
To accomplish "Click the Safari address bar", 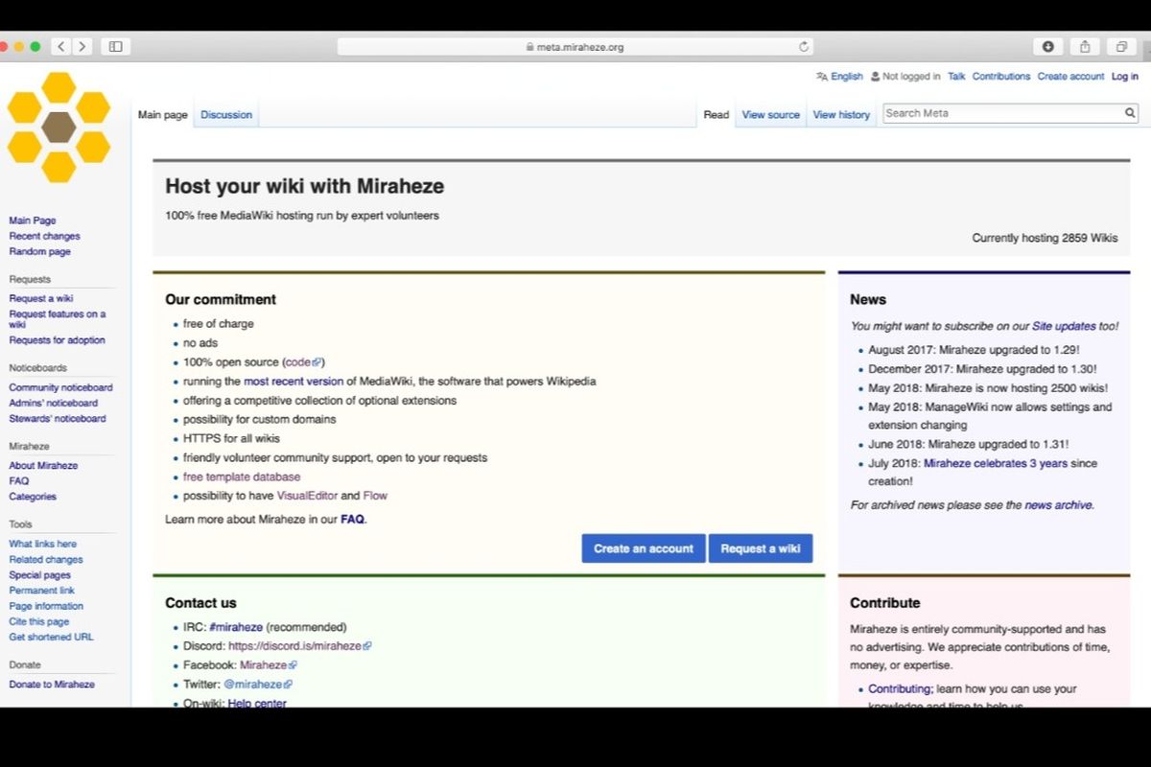I will click(x=575, y=47).
